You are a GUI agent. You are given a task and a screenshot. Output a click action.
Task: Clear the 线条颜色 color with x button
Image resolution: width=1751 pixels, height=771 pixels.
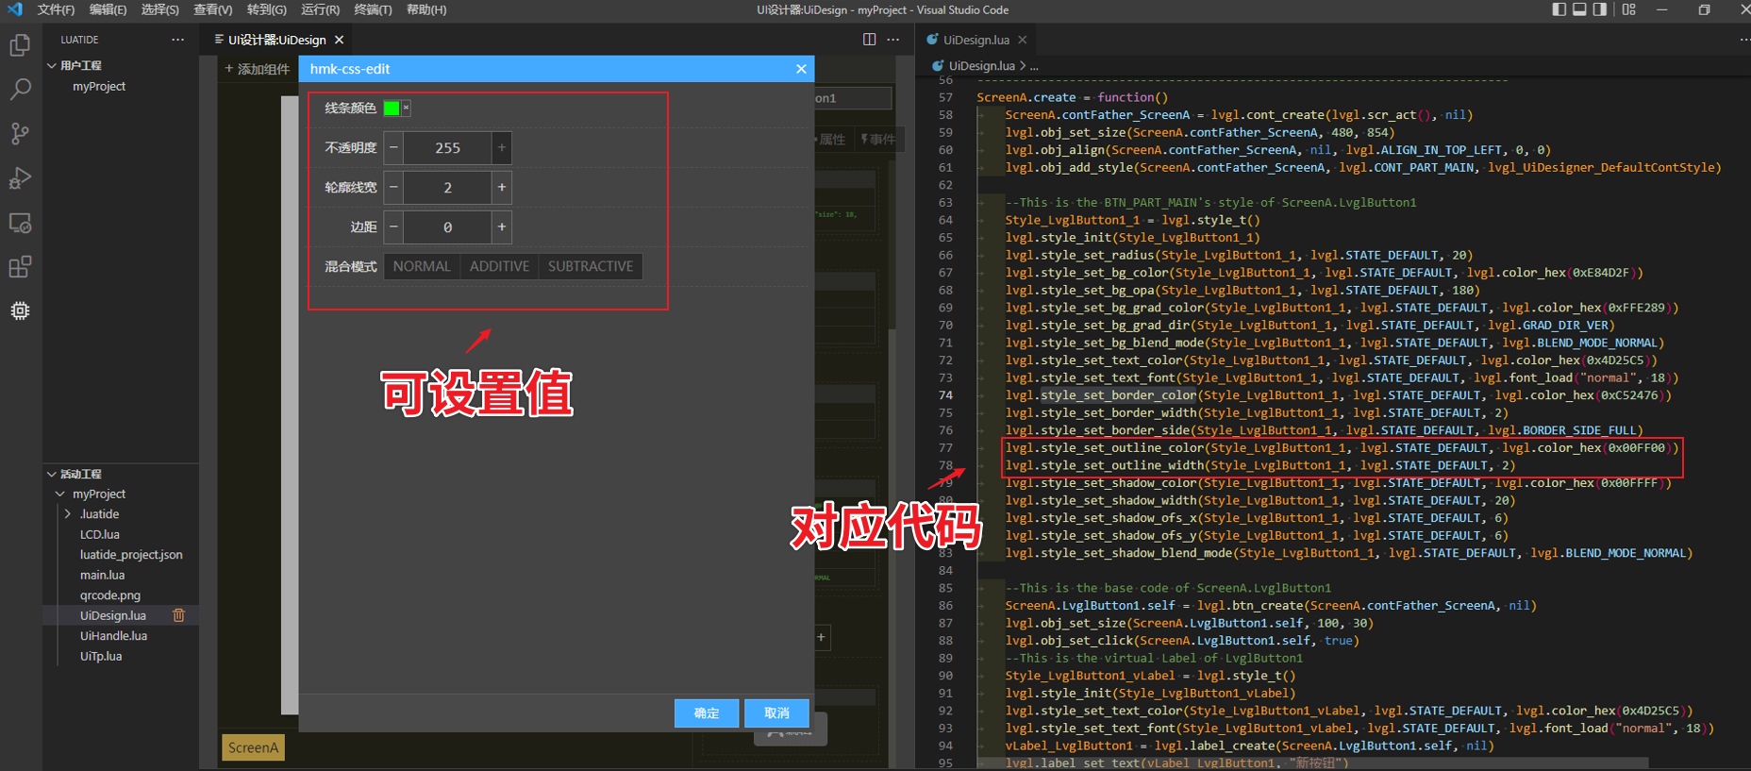click(x=406, y=109)
